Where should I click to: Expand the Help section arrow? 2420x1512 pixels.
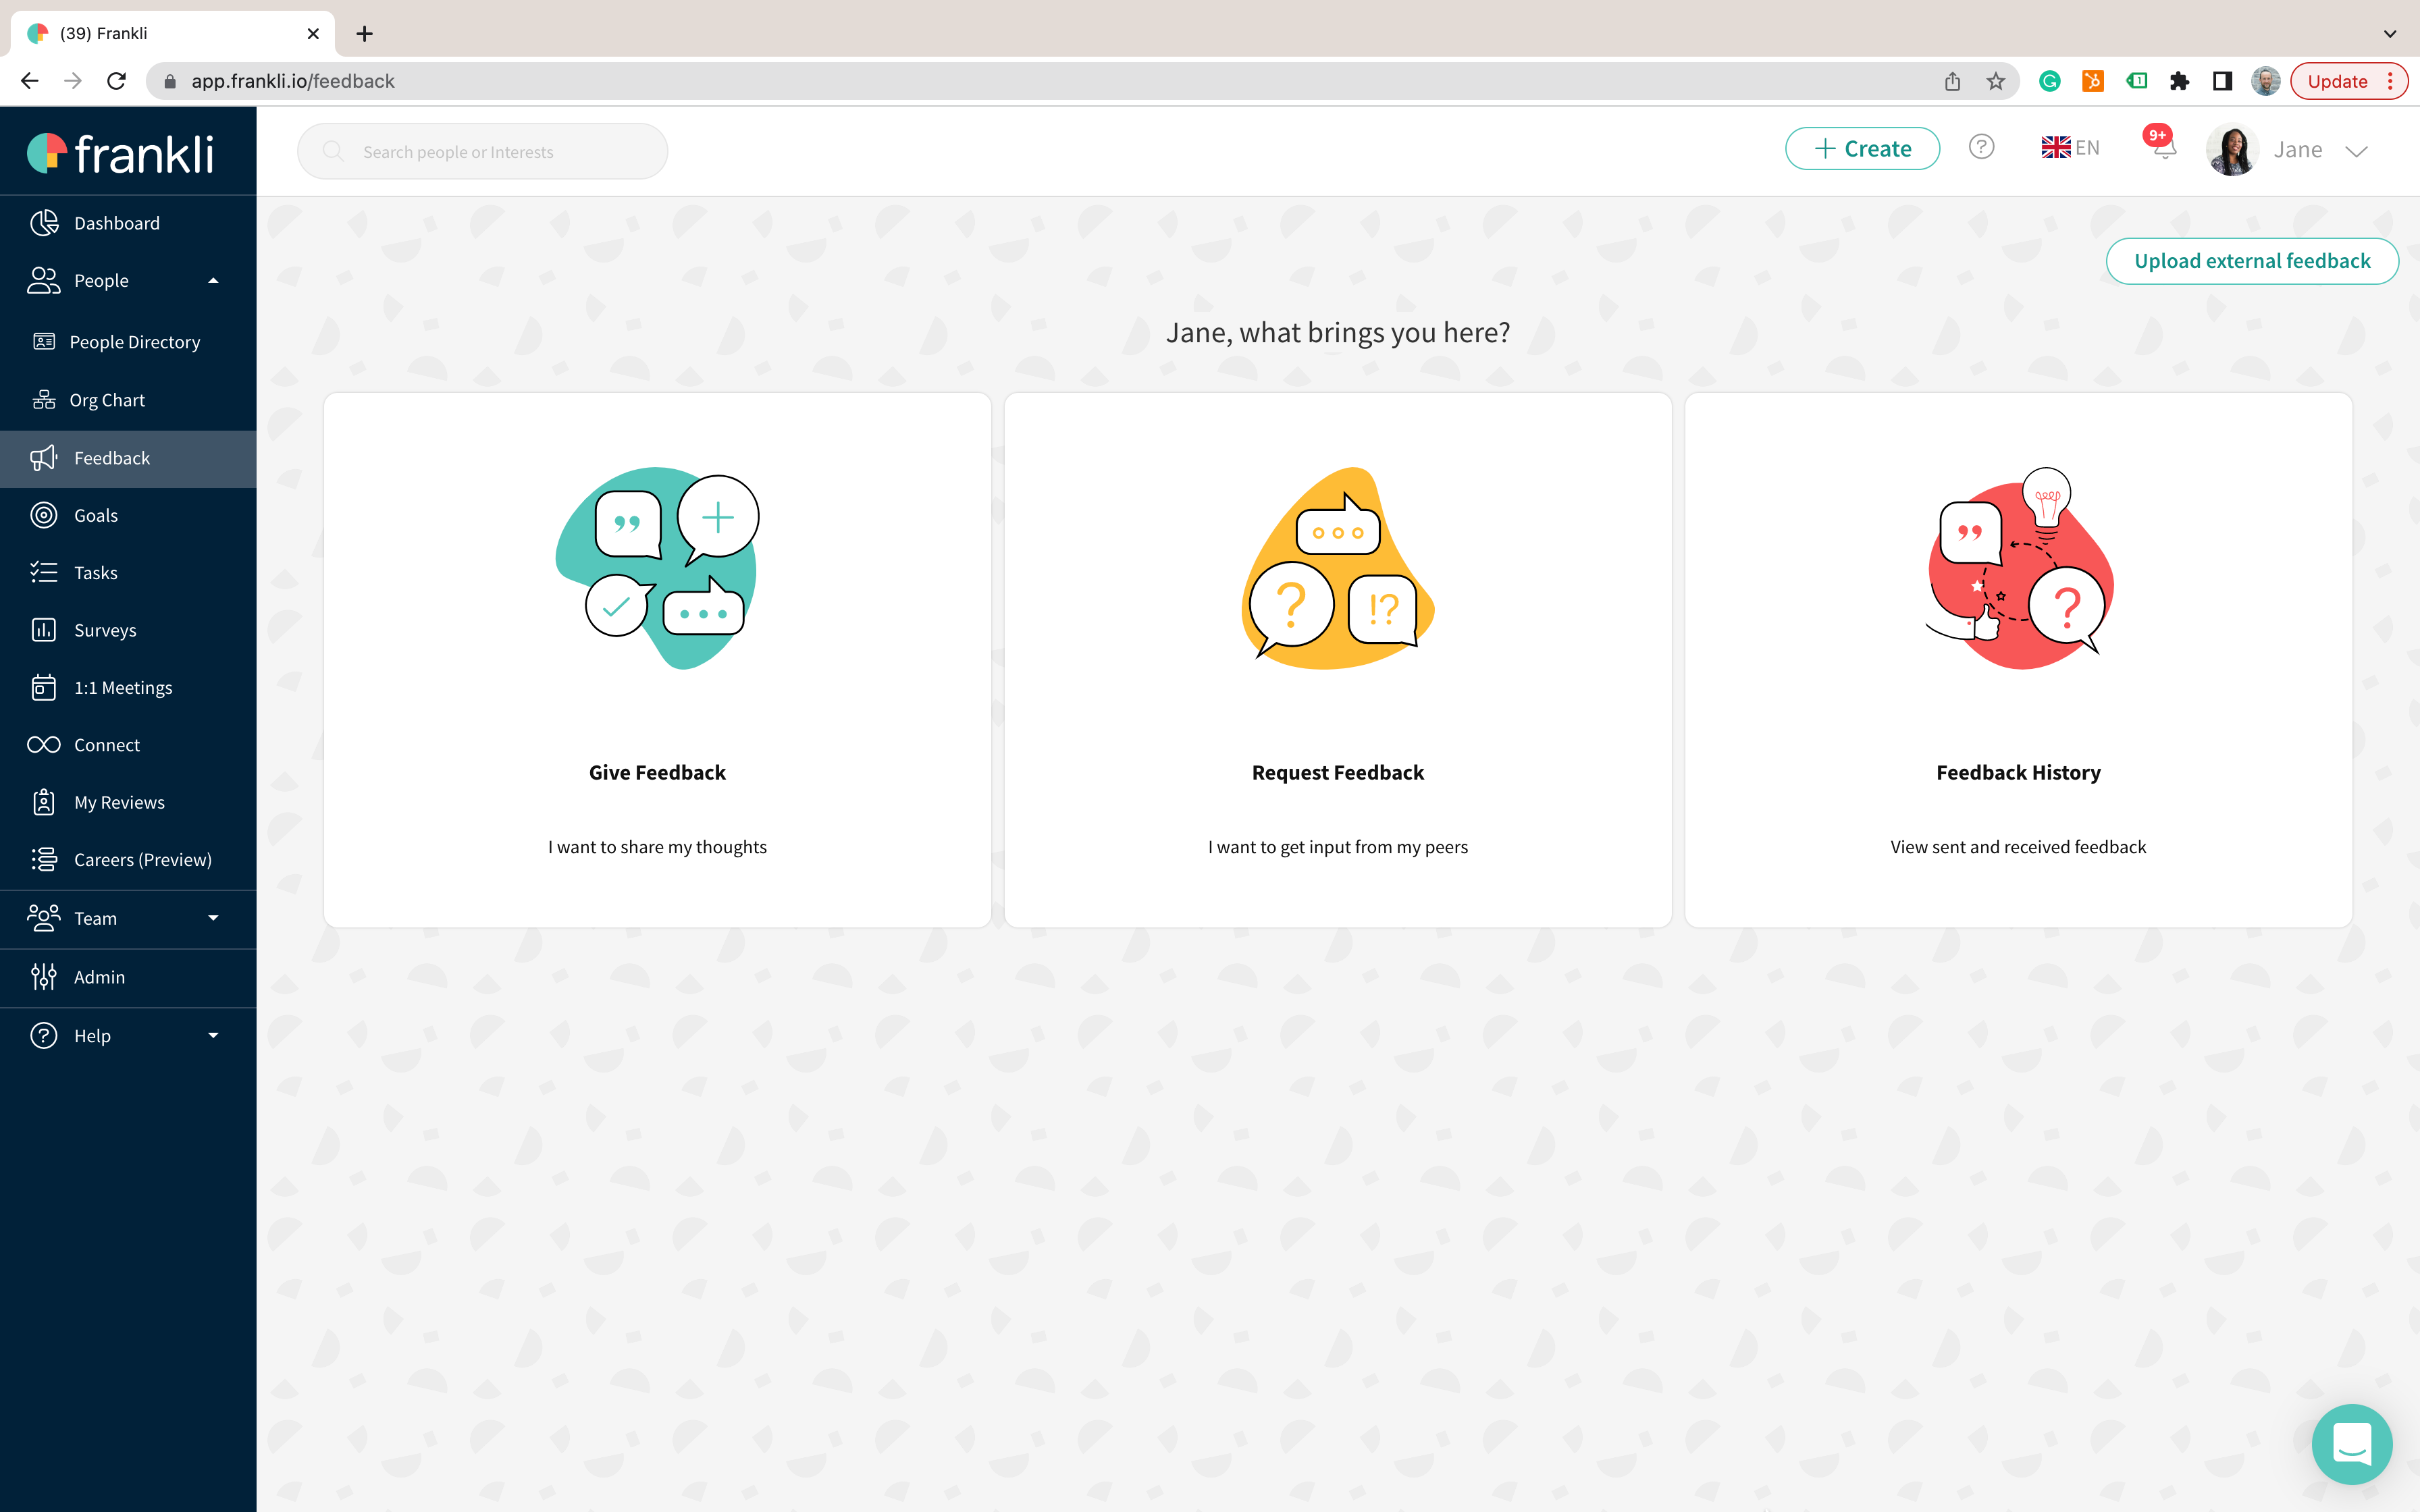(x=213, y=1035)
